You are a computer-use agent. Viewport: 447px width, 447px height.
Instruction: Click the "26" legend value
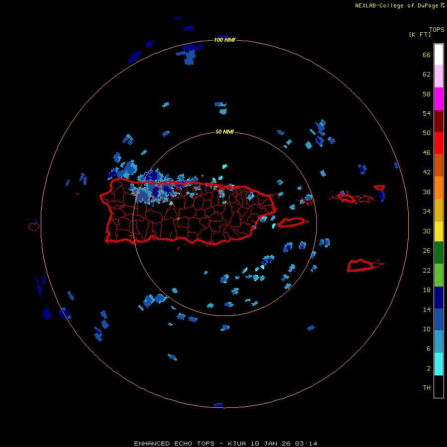coord(427,251)
